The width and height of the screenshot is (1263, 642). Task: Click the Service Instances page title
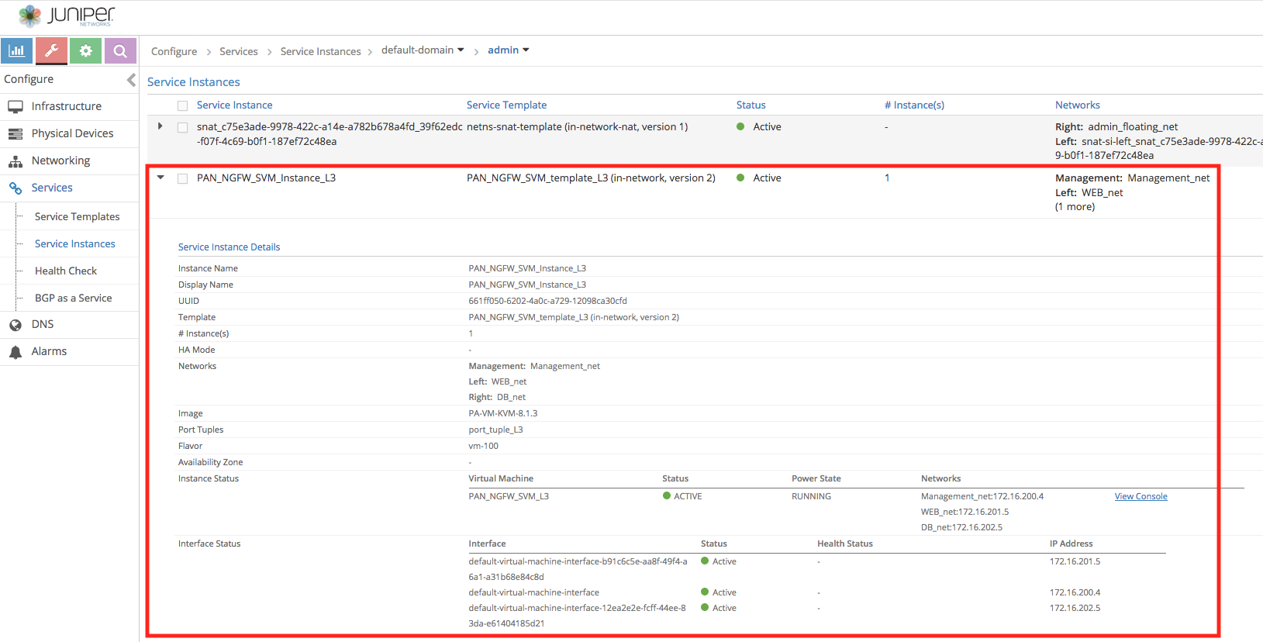tap(193, 81)
